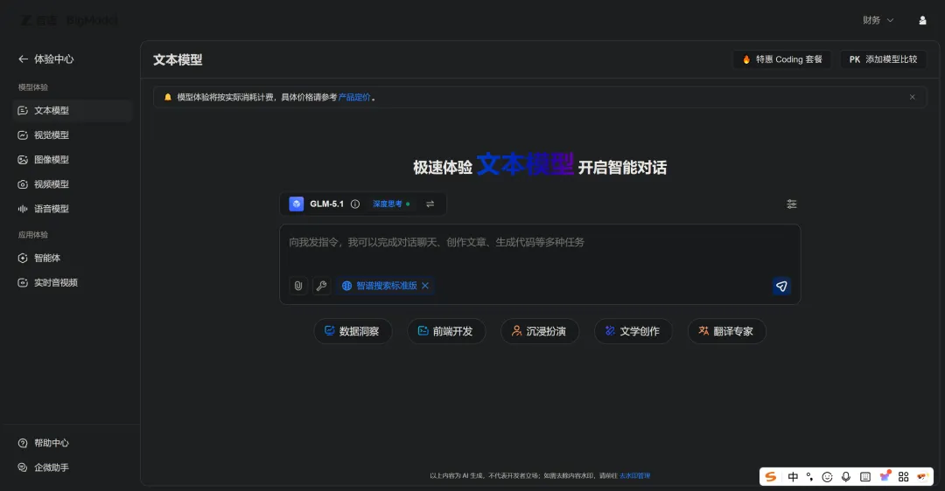Open 视频模型 in the sidebar
The width and height of the screenshot is (945, 491).
[73, 184]
